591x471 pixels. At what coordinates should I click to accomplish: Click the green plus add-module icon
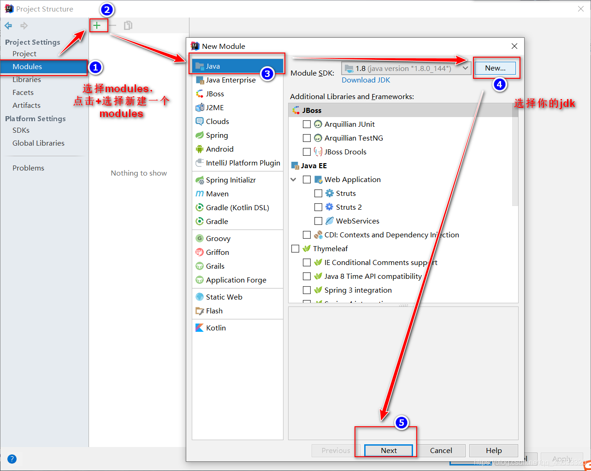coord(97,25)
